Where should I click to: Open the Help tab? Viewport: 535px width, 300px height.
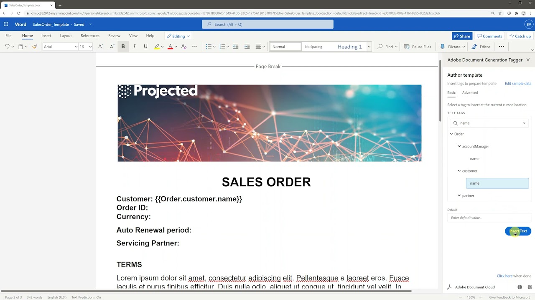point(150,36)
